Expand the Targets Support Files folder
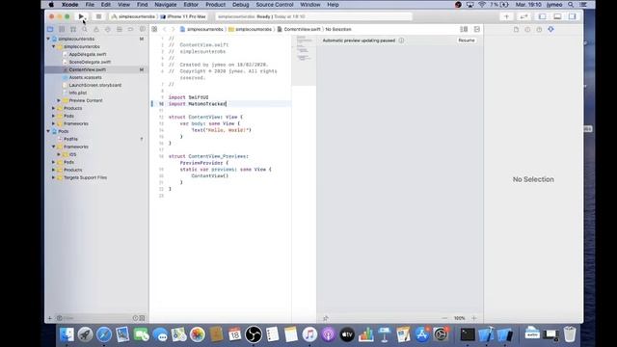The image size is (617, 347). pos(54,177)
